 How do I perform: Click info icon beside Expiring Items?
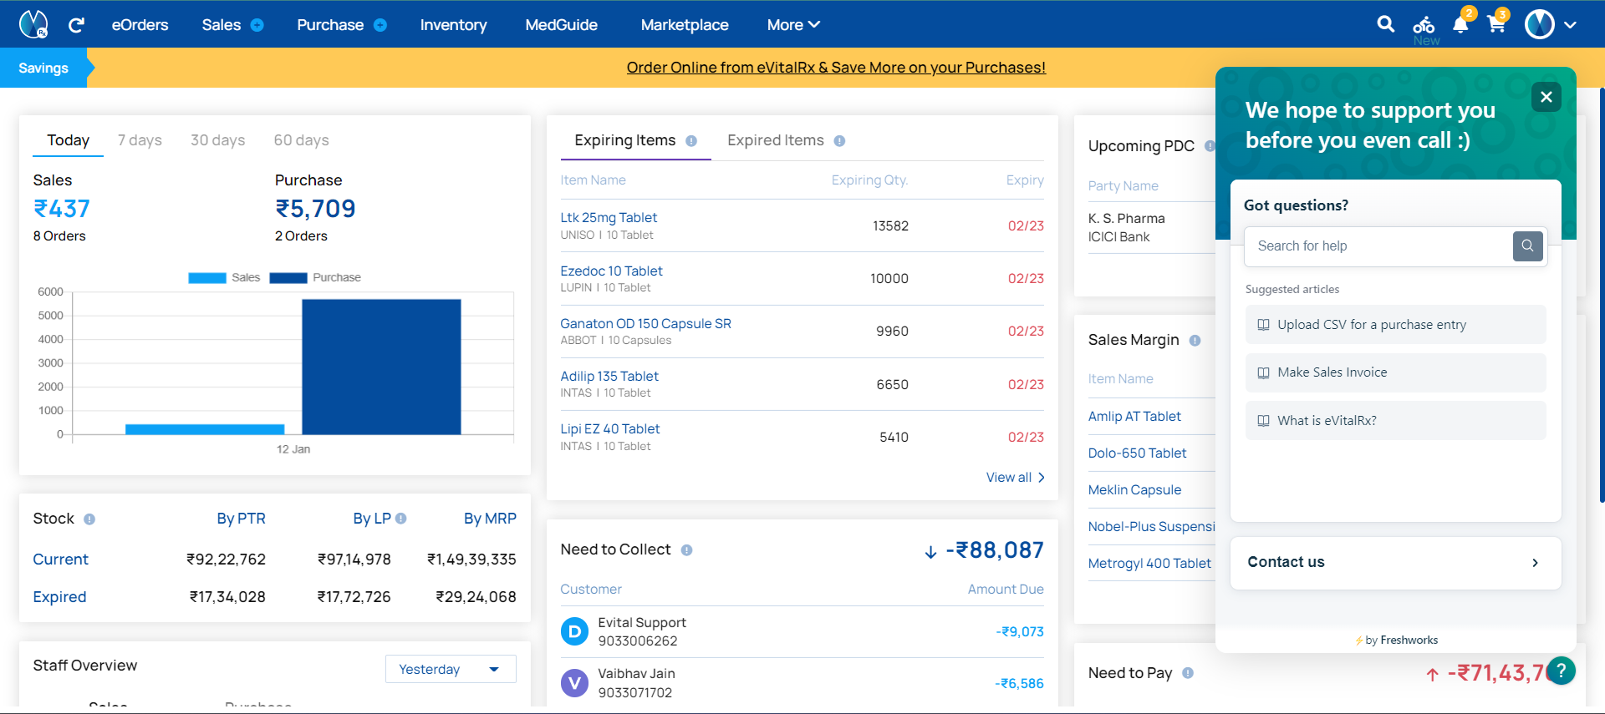click(x=691, y=141)
